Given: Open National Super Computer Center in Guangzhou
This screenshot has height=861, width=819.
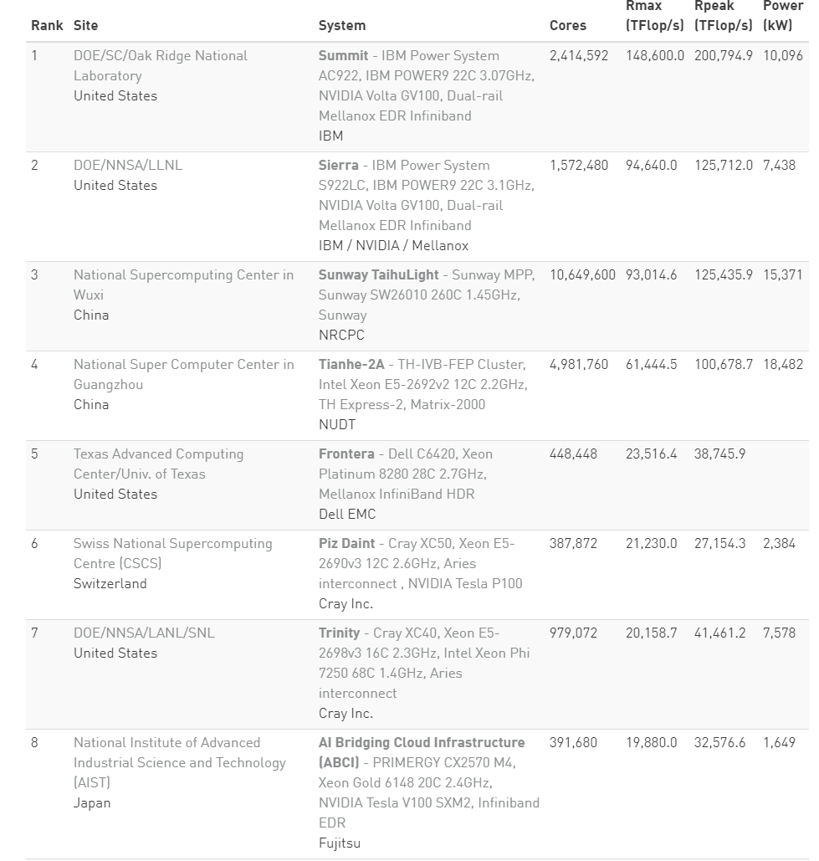Looking at the screenshot, I should (x=184, y=374).
